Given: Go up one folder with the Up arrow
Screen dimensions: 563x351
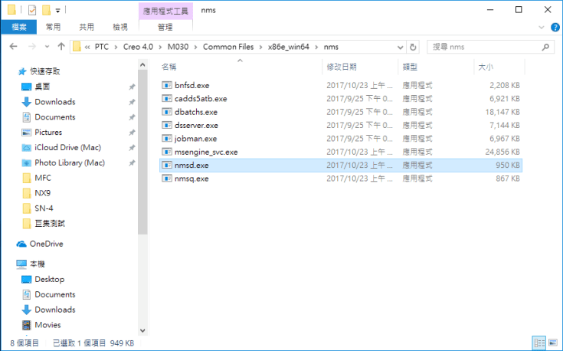Looking at the screenshot, I should [59, 47].
